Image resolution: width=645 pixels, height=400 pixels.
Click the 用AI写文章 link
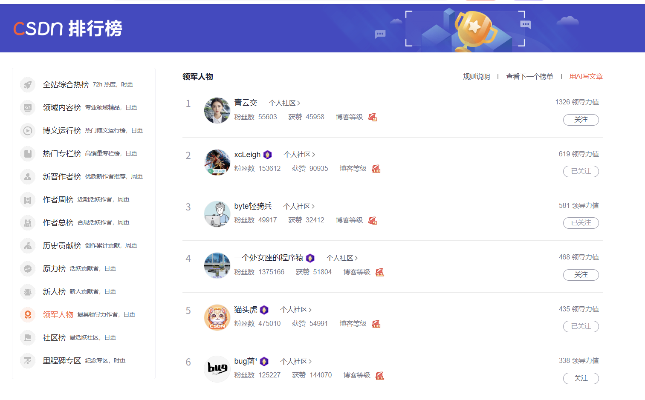tap(586, 77)
